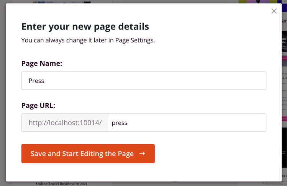The height and width of the screenshot is (186, 287).
Task: Place cursor after 'press' in URL slug
Action: point(128,123)
